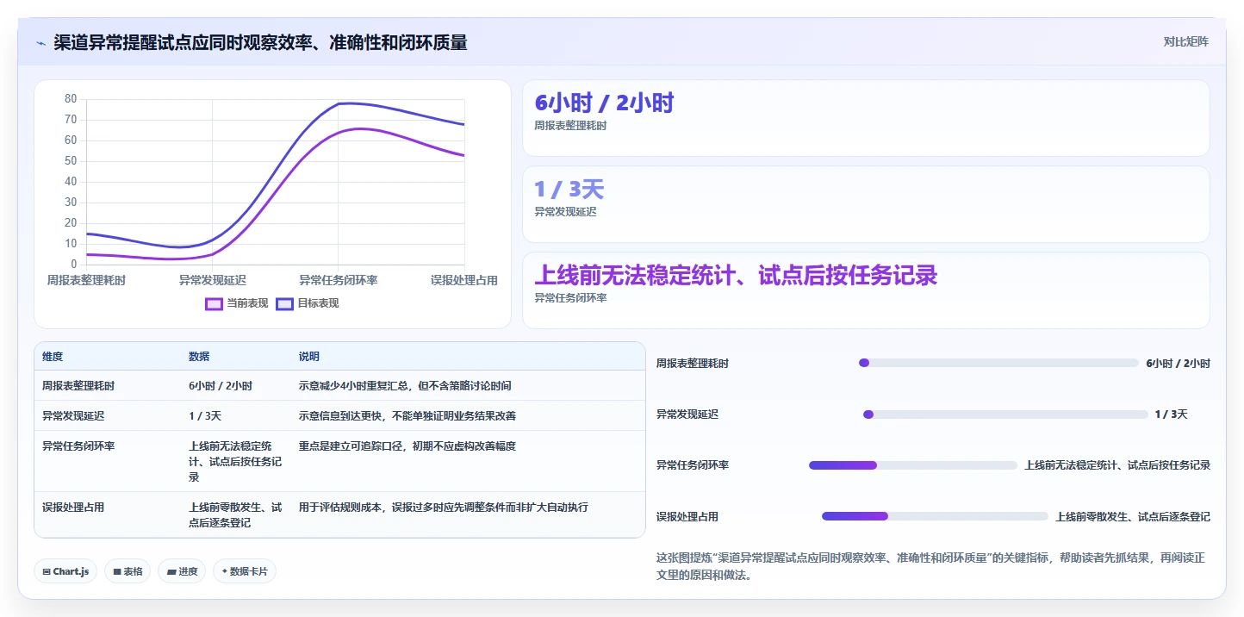Open the 异常任务闭环率 data card with purple headline
Image resolution: width=1244 pixels, height=617 pixels.
pos(866,290)
